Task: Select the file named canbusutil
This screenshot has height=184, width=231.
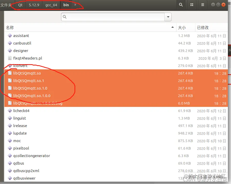Action: pos(116,43)
